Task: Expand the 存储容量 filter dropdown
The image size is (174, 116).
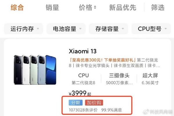Action: (x=108, y=29)
